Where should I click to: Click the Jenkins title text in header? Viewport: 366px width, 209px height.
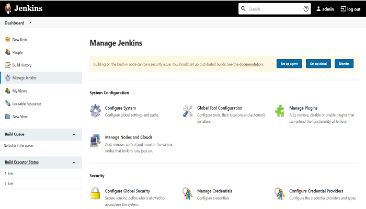click(28, 8)
